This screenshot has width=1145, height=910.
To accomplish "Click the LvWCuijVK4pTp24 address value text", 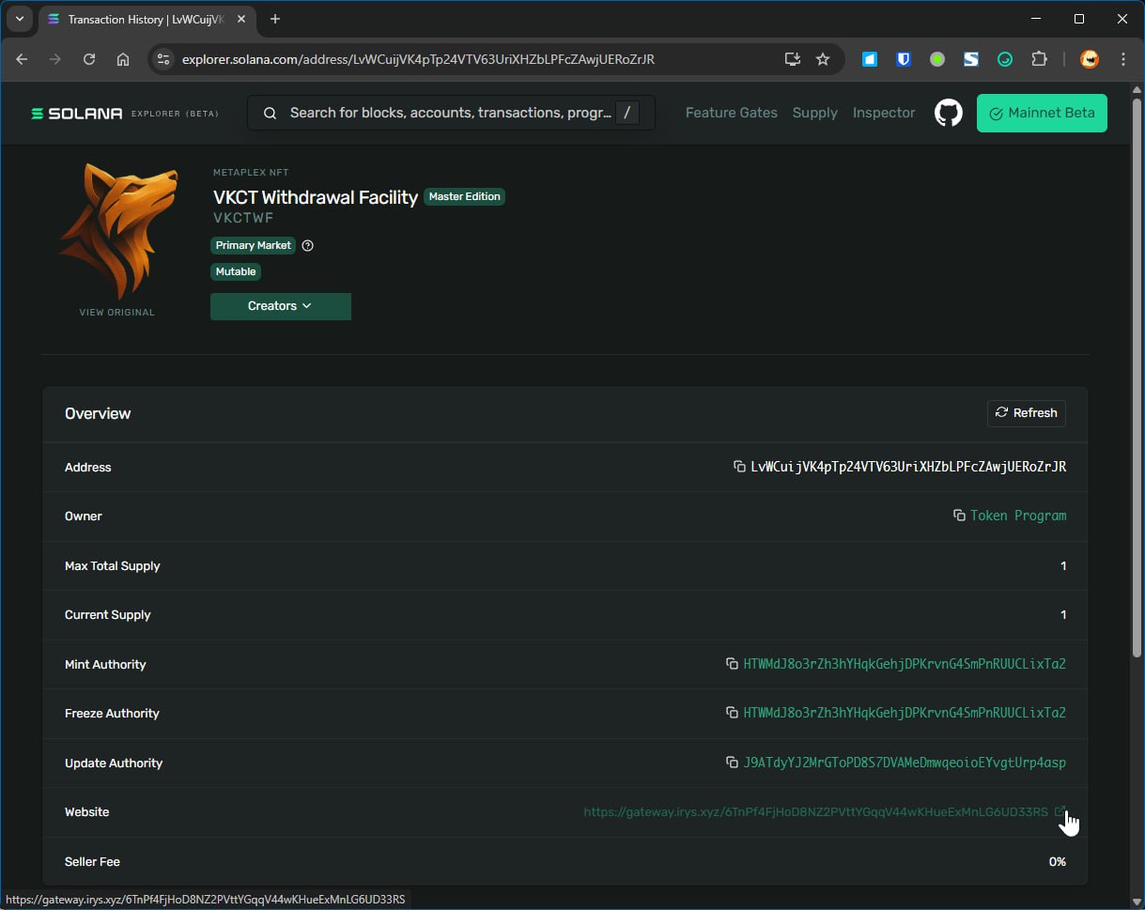I will (x=908, y=467).
